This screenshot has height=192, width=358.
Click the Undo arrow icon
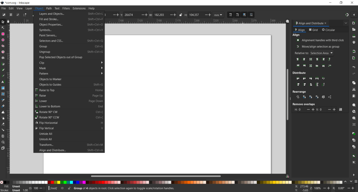click(x=354, y=67)
